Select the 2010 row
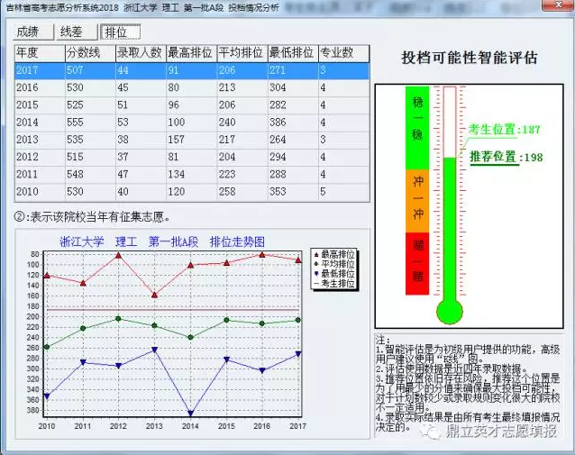Screen dimensions: 575x455 click(x=192, y=192)
